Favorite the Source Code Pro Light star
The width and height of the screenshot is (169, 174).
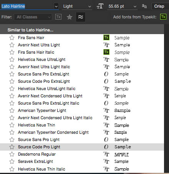click(x=12, y=147)
